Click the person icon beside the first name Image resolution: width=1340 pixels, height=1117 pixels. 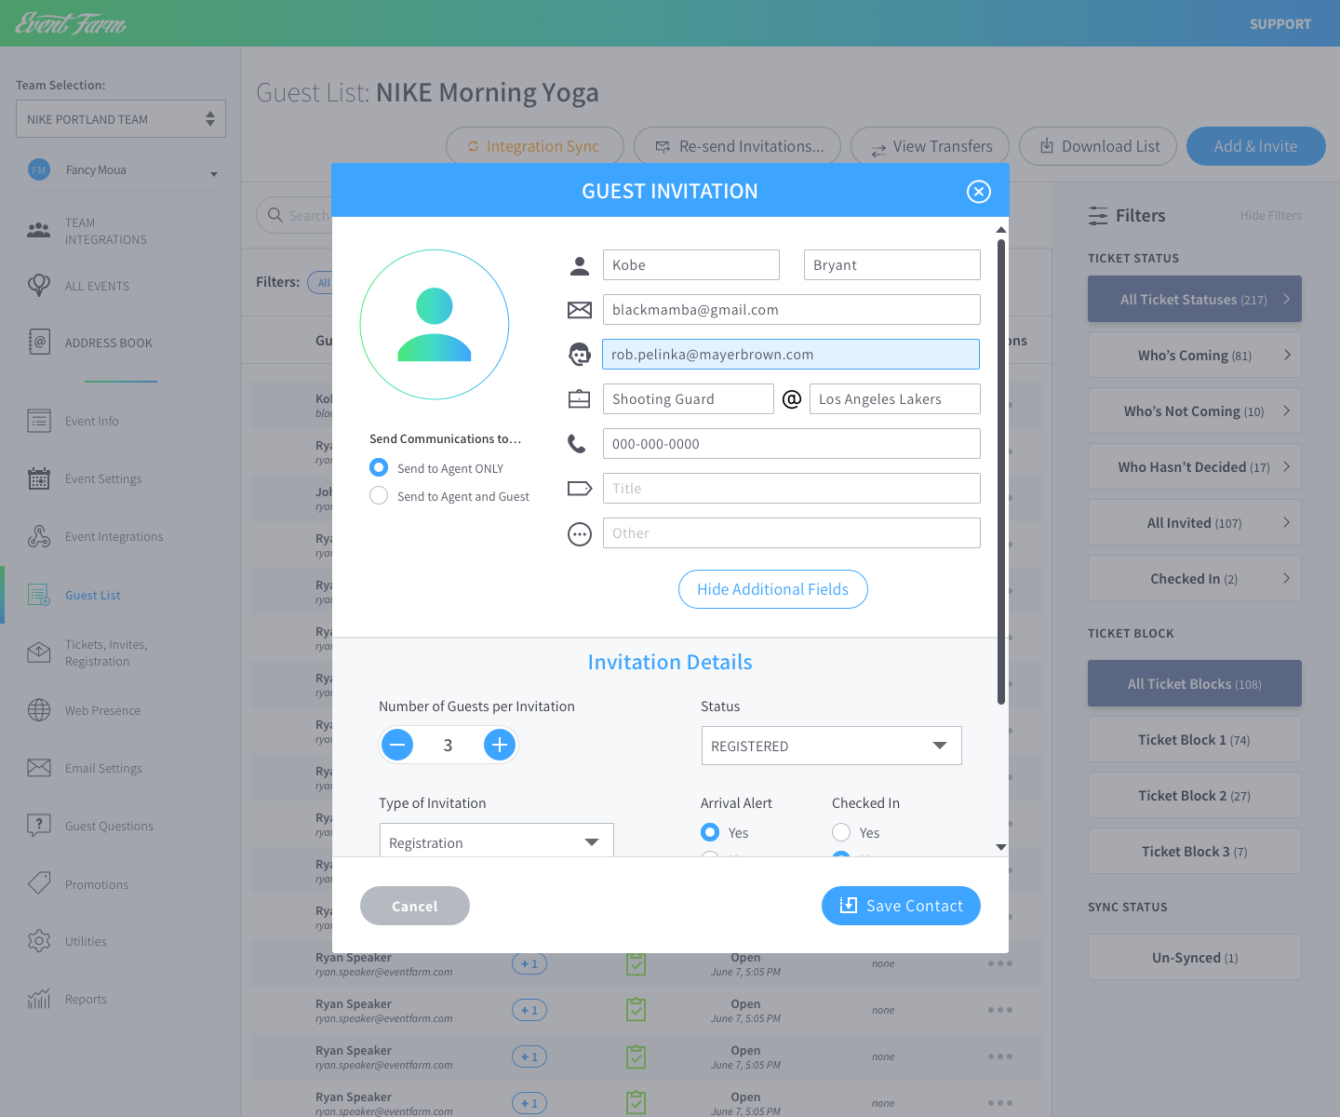click(x=580, y=266)
